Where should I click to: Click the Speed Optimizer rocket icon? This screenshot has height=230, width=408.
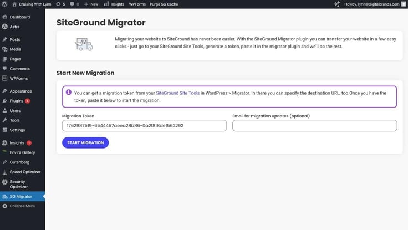coord(4,172)
